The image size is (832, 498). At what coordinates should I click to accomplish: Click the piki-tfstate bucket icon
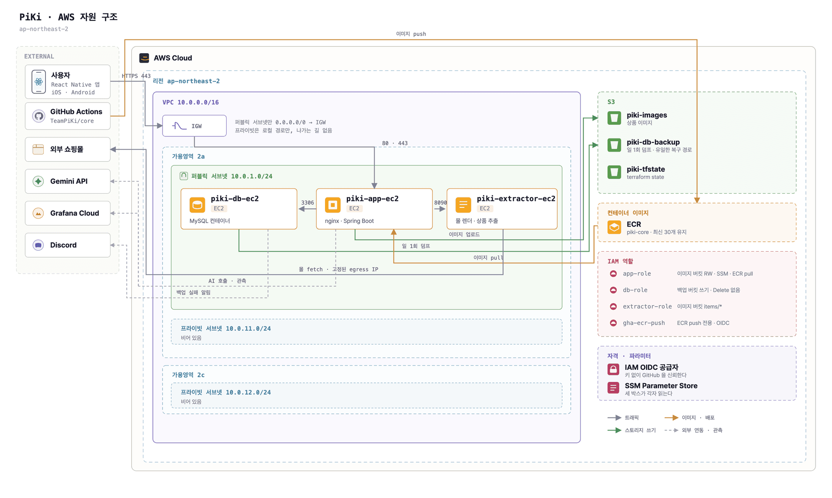coord(614,172)
